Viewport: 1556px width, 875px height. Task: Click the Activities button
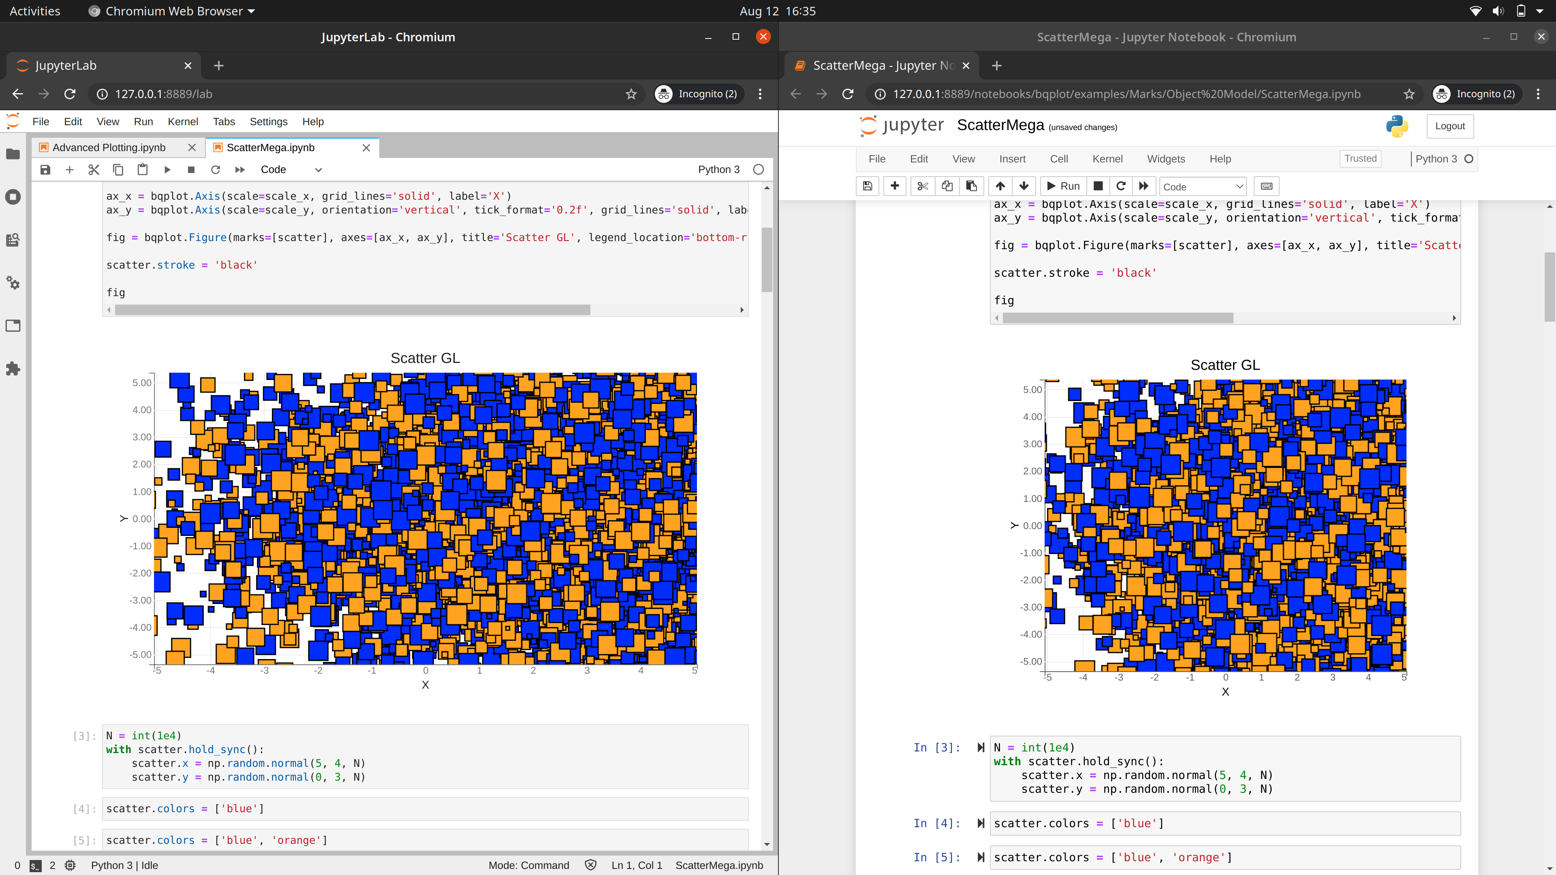point(35,11)
